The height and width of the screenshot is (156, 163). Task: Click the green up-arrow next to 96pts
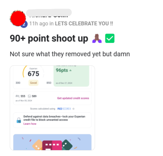tap(70, 70)
